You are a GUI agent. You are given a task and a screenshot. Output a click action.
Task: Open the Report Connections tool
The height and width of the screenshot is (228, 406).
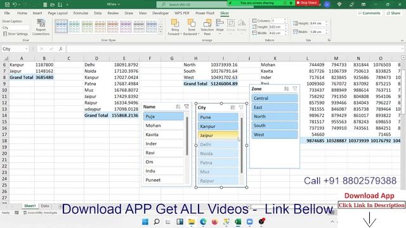[x=41, y=27]
